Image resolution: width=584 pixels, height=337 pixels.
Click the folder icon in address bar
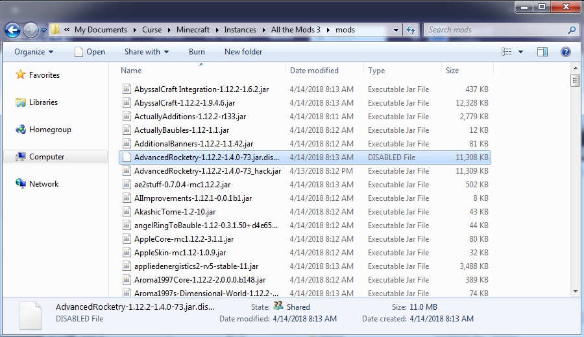coord(55,30)
